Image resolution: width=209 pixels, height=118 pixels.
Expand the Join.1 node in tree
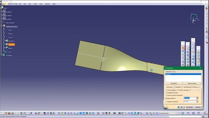[4, 51]
